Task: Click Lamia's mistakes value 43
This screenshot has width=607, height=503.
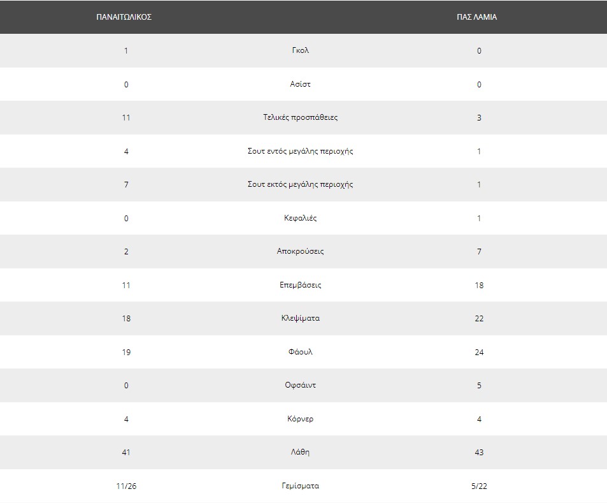Action: pyautogui.click(x=479, y=453)
